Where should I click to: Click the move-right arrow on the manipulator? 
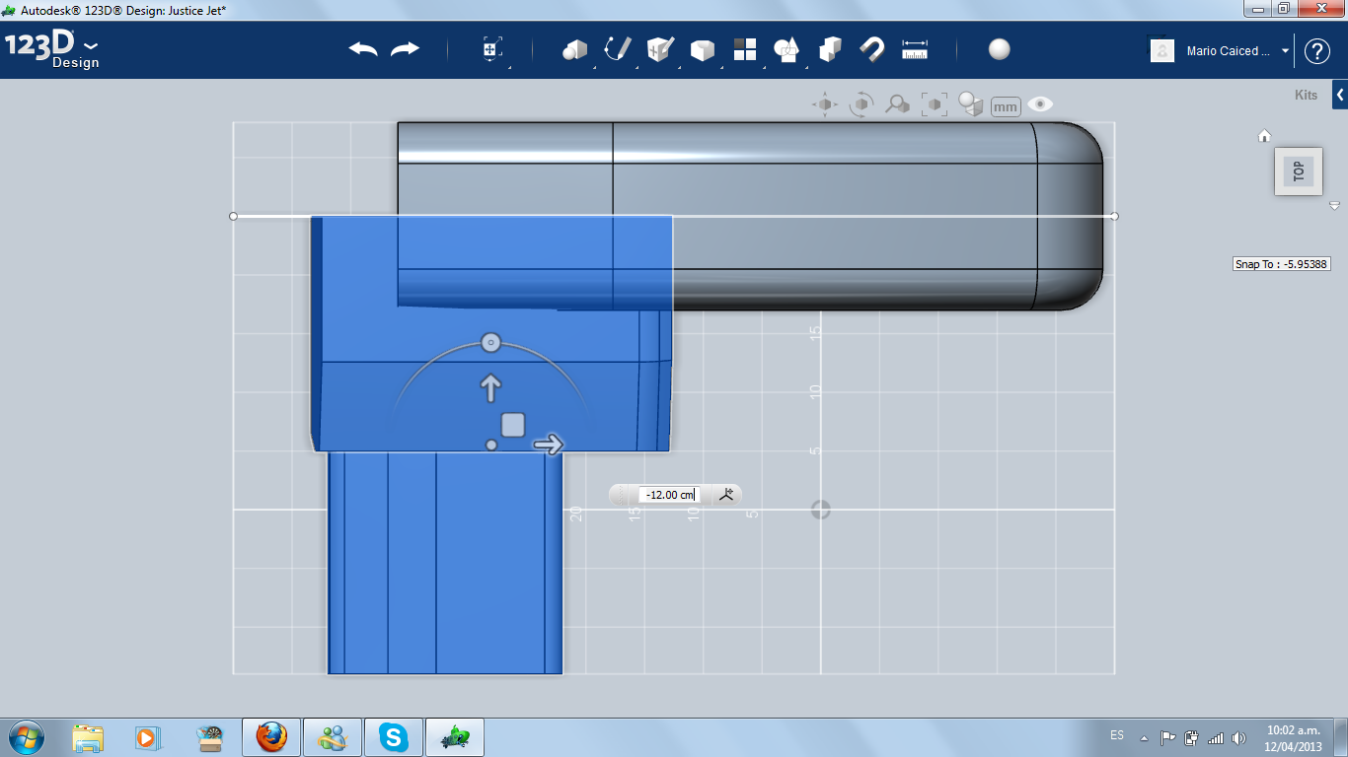coord(548,445)
